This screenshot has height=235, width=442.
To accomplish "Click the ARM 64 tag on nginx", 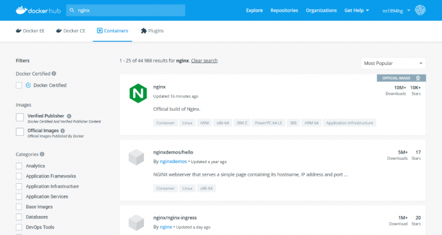I will [x=311, y=123].
